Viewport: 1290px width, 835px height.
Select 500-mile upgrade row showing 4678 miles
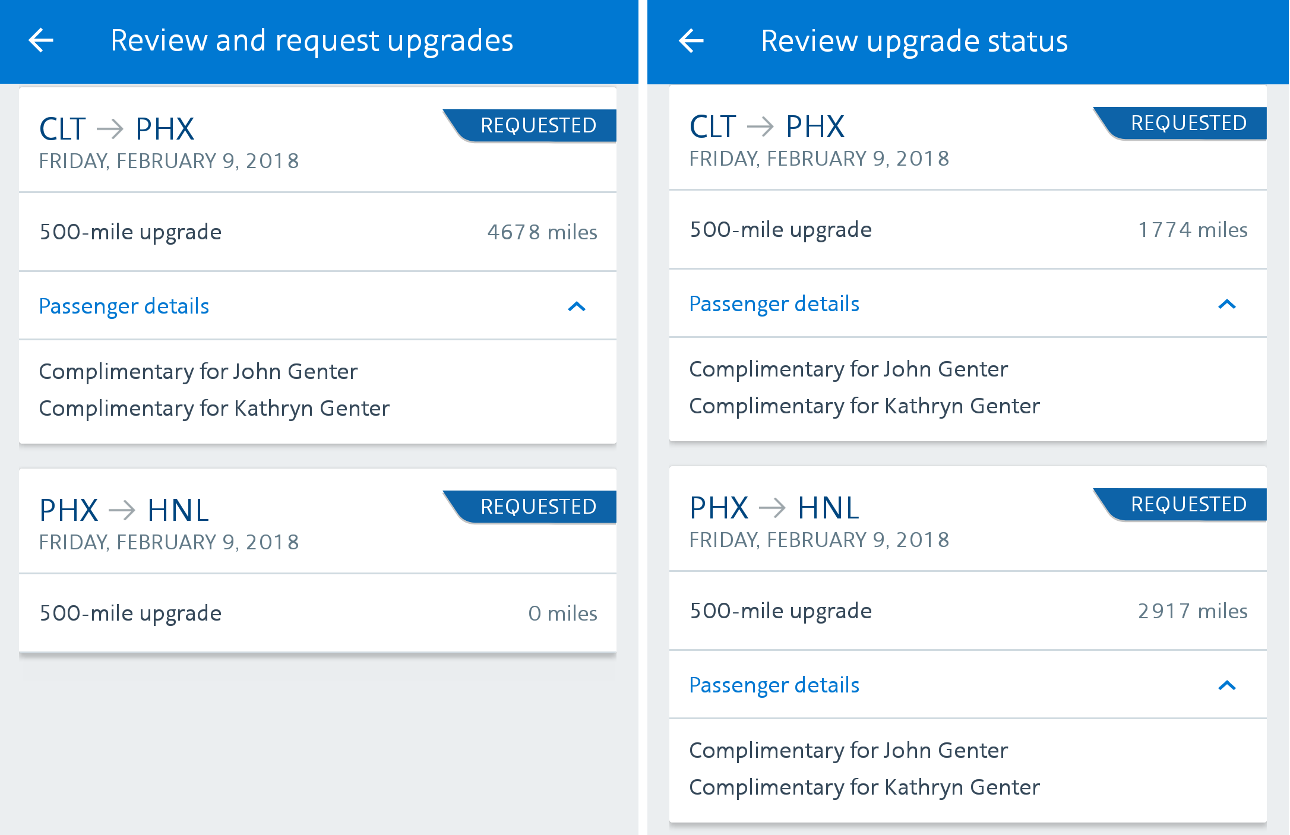318,232
